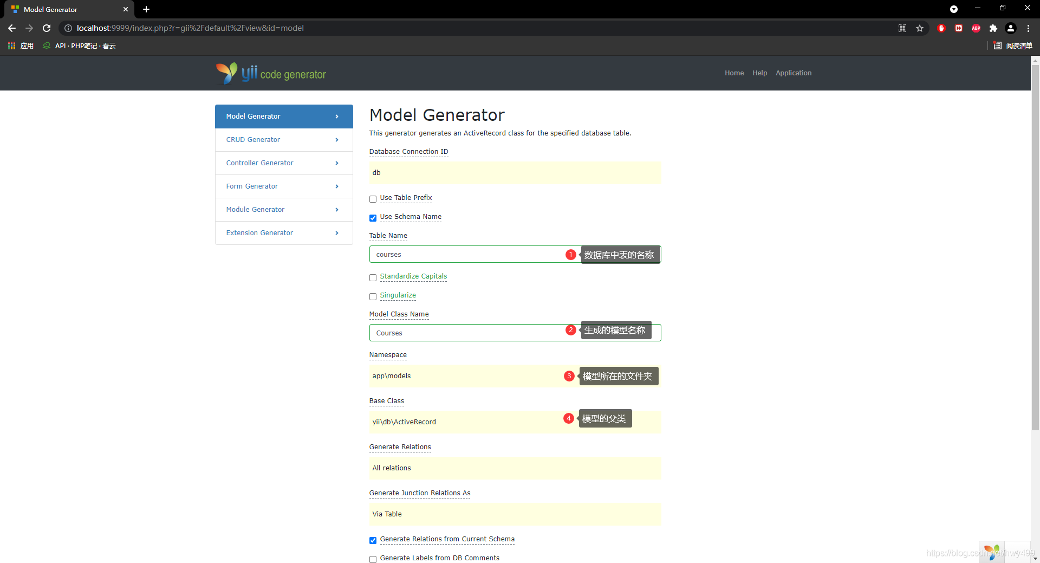Open the Generate Relations dropdown
Image resolution: width=1040 pixels, height=563 pixels.
click(515, 468)
